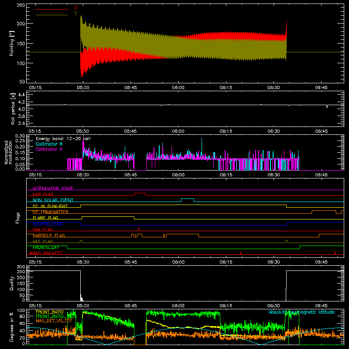This screenshot has height=349, width=349.
Task: Click the 06:15 tick label under Roll period plot
Action: coord(226,131)
